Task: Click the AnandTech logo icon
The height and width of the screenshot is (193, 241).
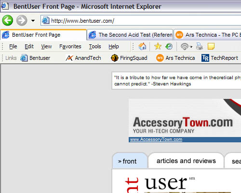Action: tap(69, 58)
